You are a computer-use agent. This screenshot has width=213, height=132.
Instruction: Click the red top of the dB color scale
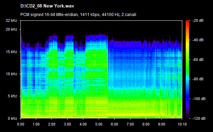187,22
